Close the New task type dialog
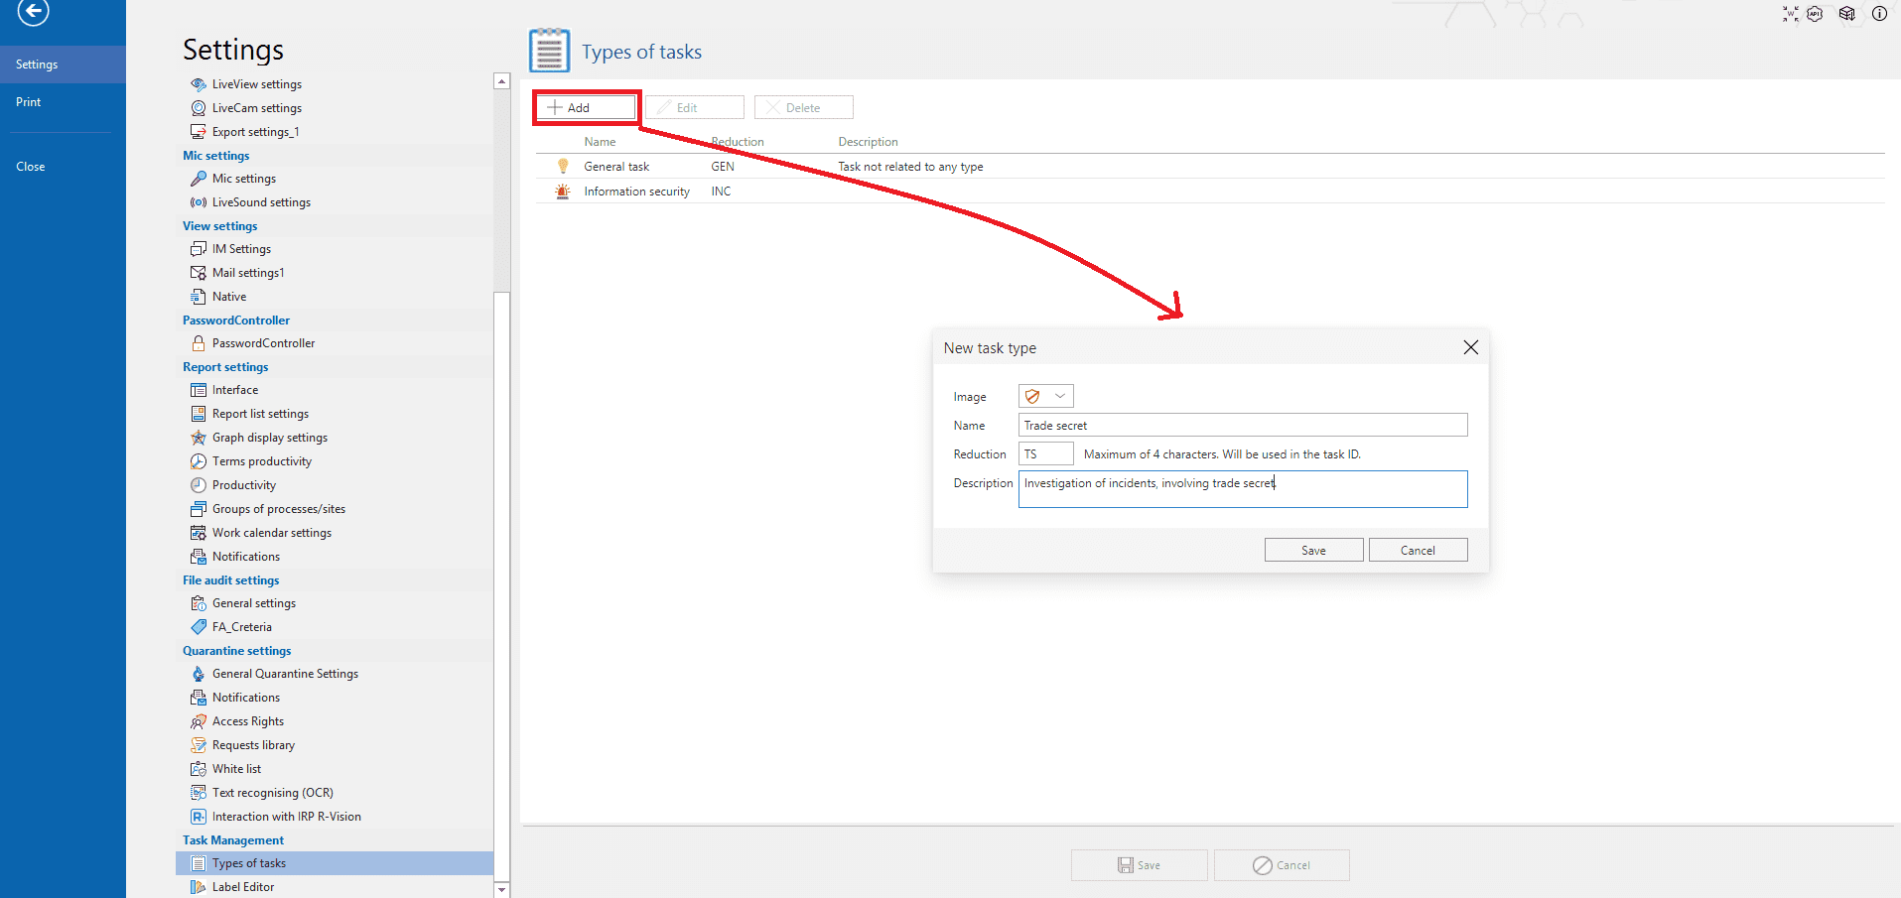The height and width of the screenshot is (898, 1901). (x=1471, y=347)
